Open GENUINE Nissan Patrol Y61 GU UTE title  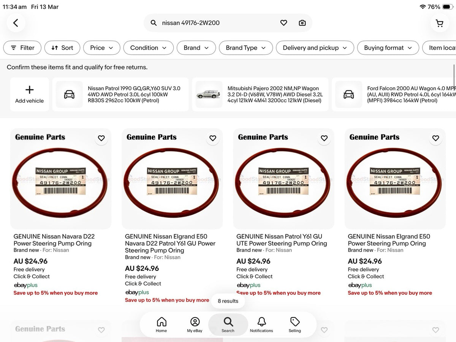tap(282, 240)
